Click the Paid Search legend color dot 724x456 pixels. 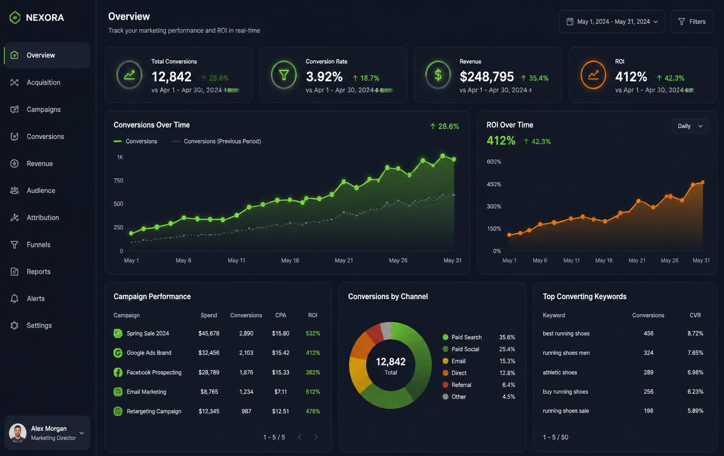(445, 337)
